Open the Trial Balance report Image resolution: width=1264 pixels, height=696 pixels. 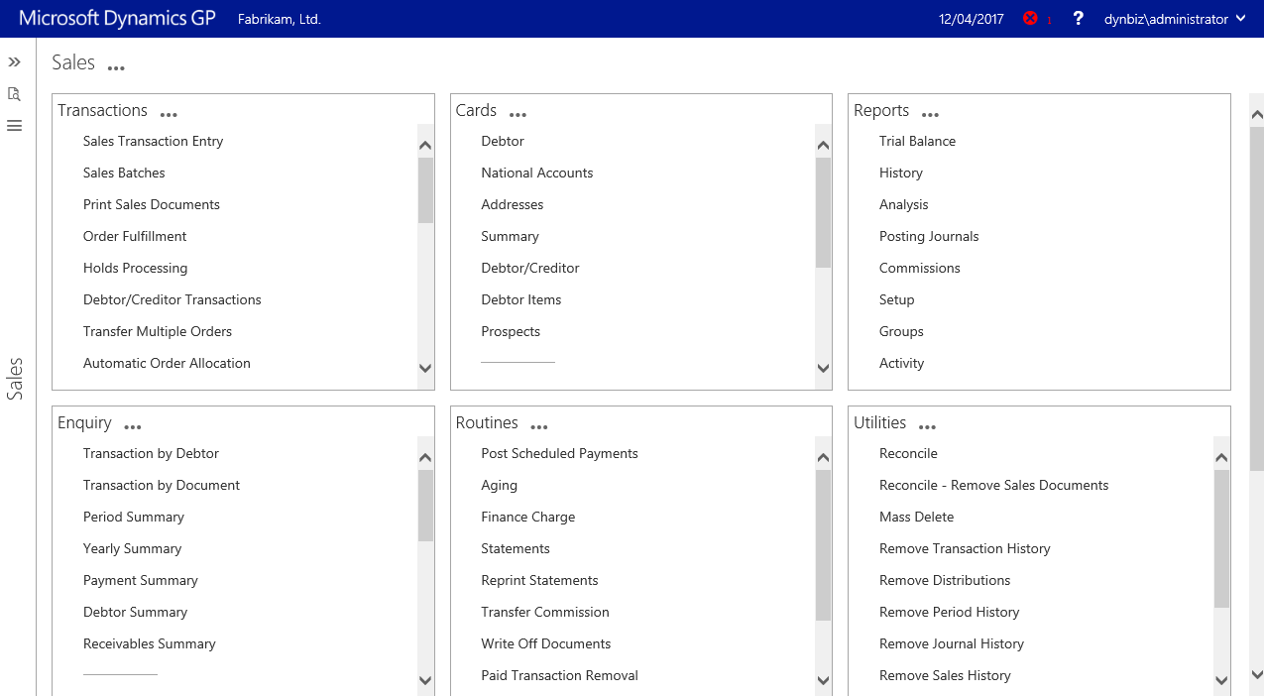[917, 141]
